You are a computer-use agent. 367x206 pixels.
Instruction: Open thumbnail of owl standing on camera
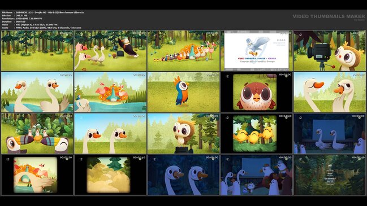click(x=183, y=134)
